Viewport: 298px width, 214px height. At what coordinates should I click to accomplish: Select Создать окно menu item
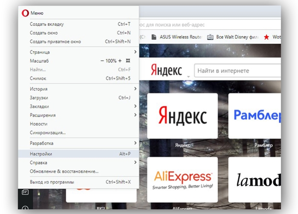tap(78, 33)
